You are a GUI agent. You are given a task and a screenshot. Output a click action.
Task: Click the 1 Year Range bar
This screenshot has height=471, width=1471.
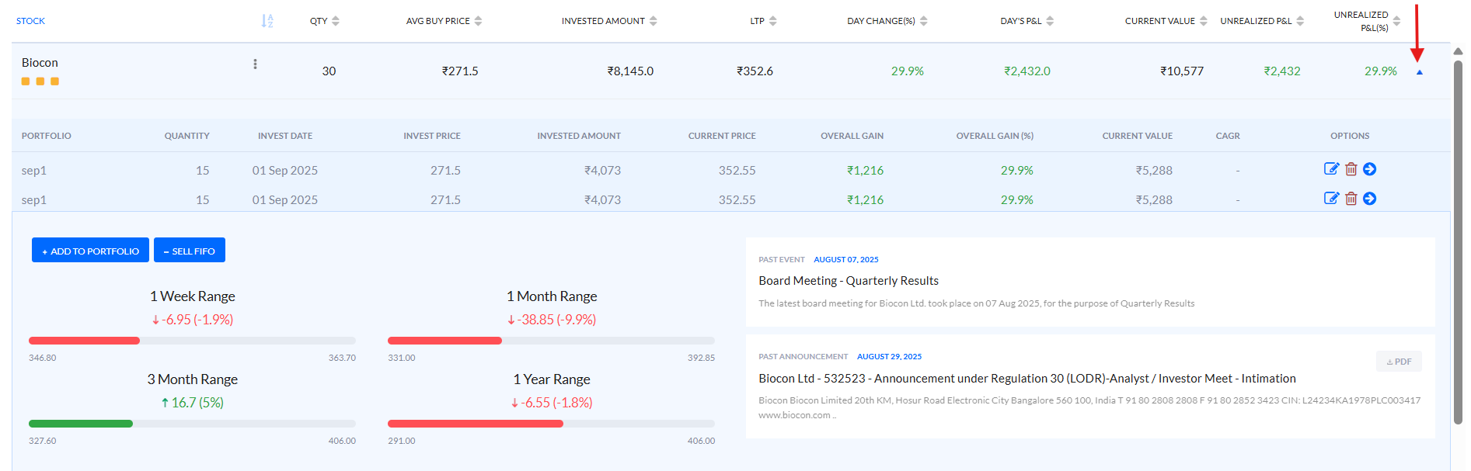[551, 424]
